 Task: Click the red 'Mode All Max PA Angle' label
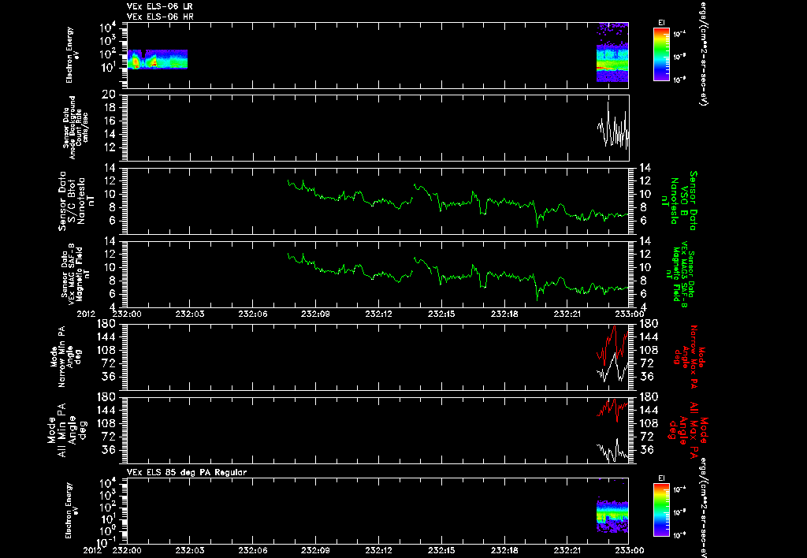tap(686, 430)
